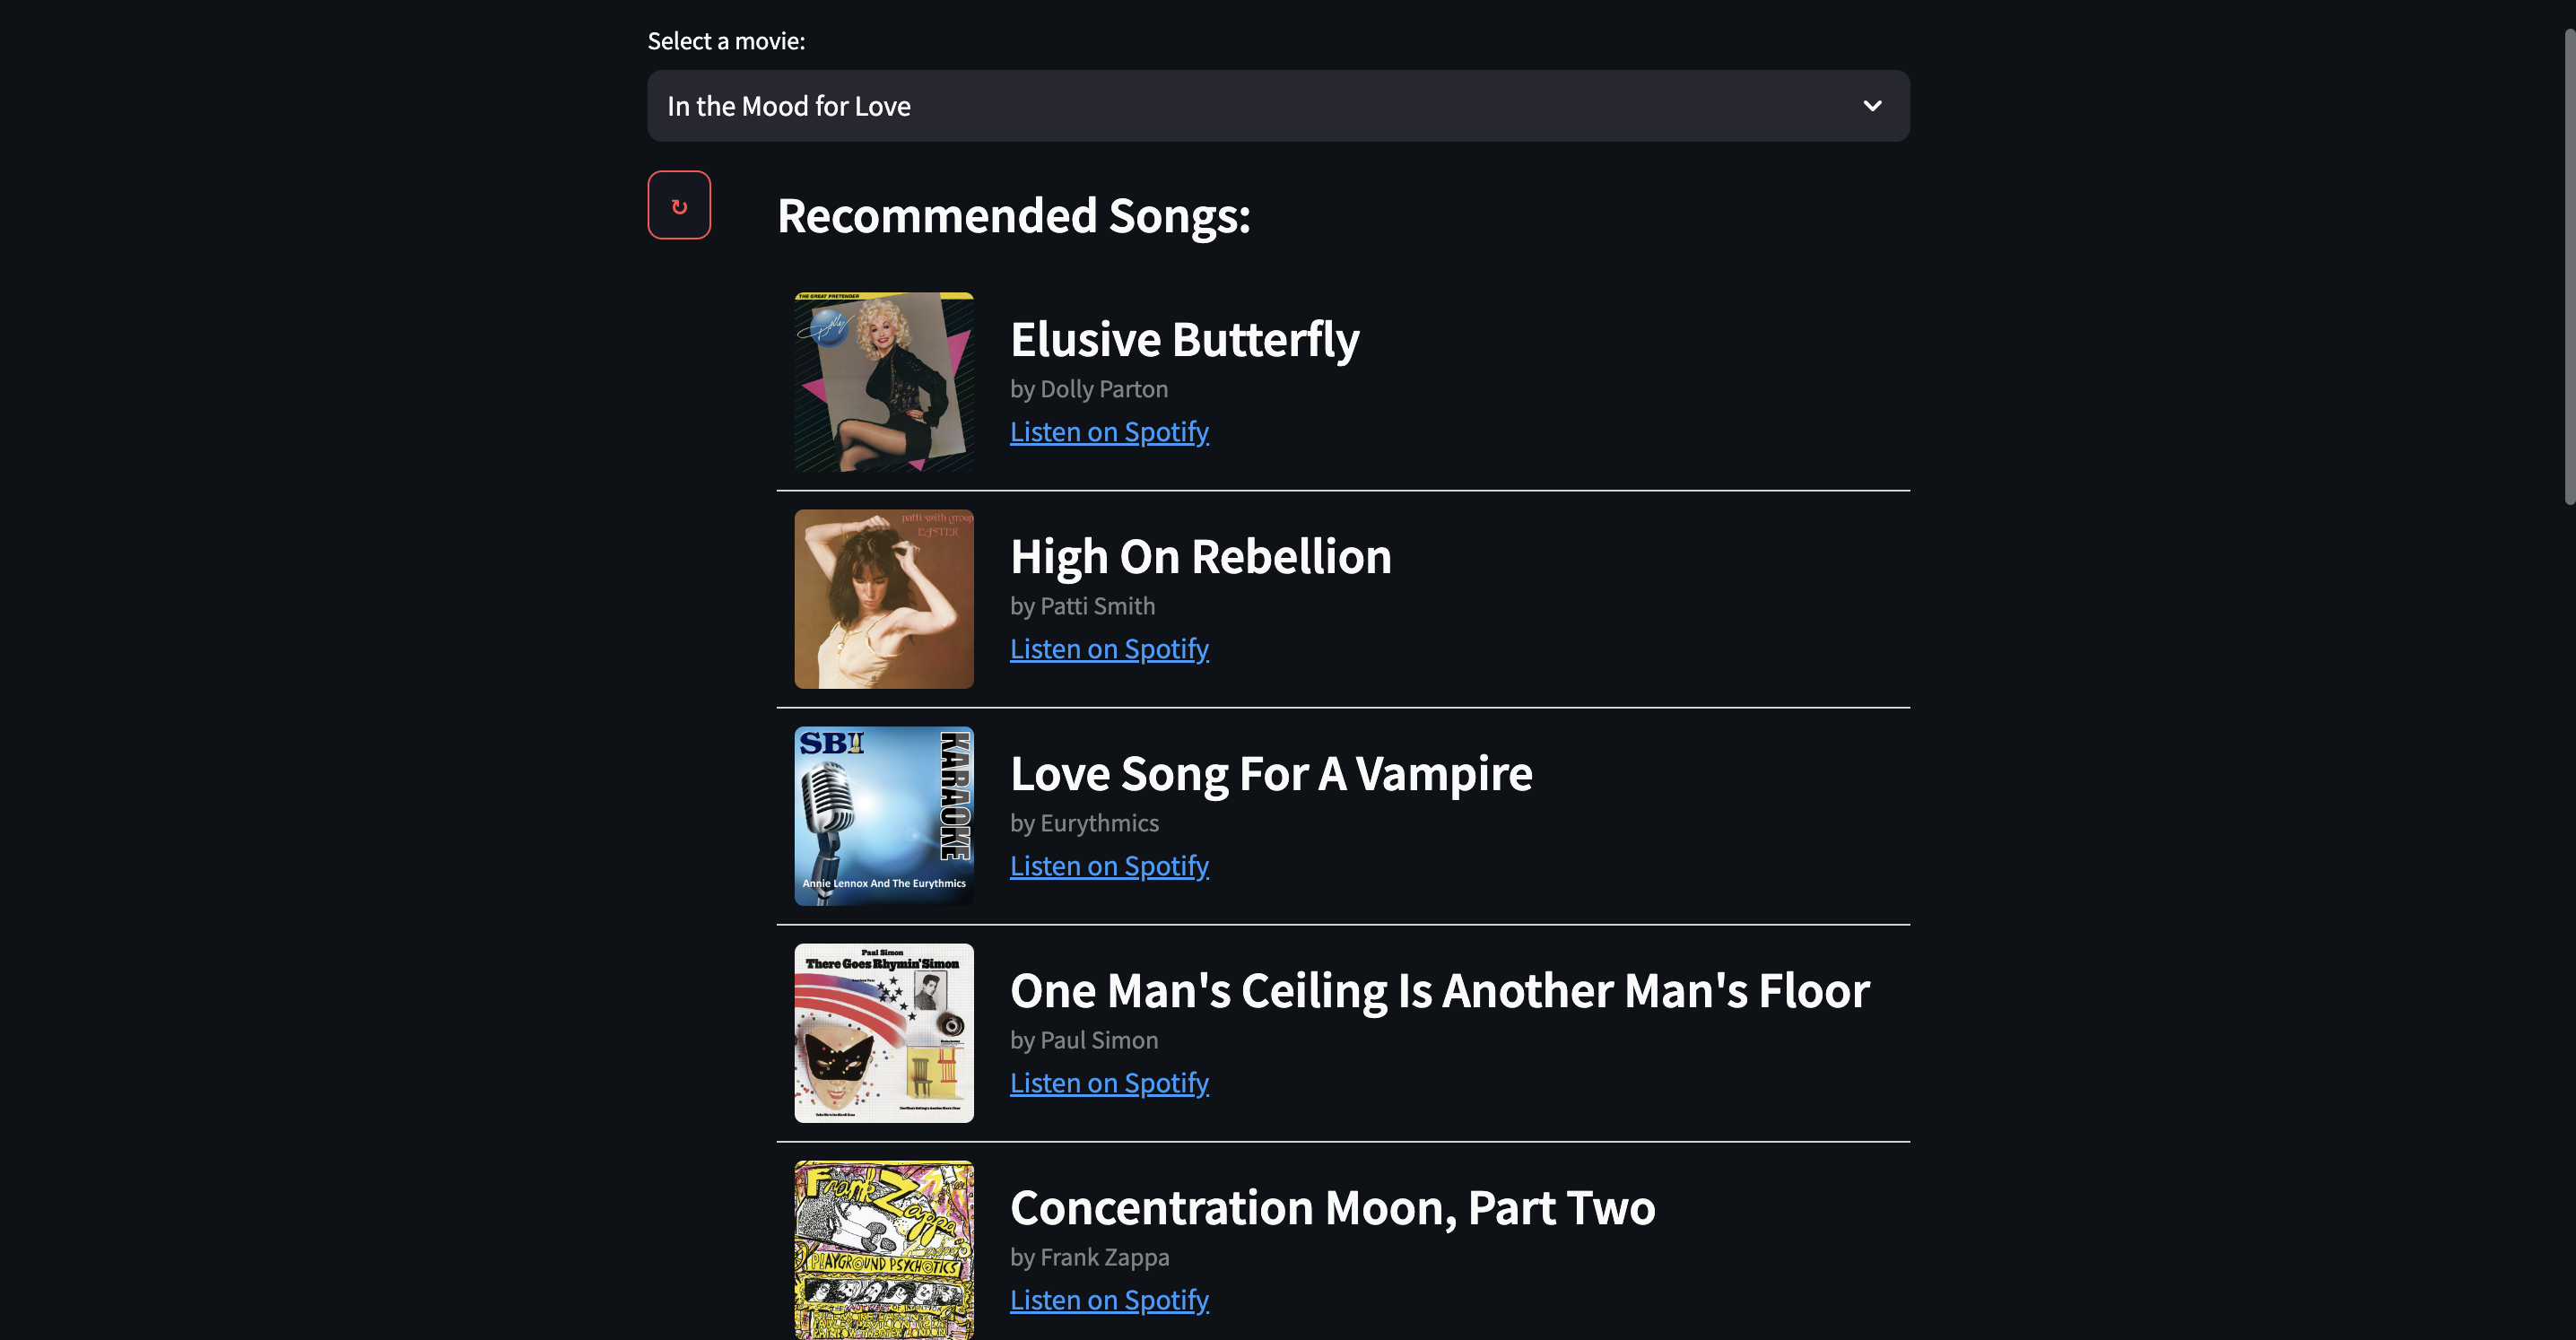Listen to Elusive Butterfly on Spotify
Screen dimensions: 2576x1340
tap(1108, 432)
